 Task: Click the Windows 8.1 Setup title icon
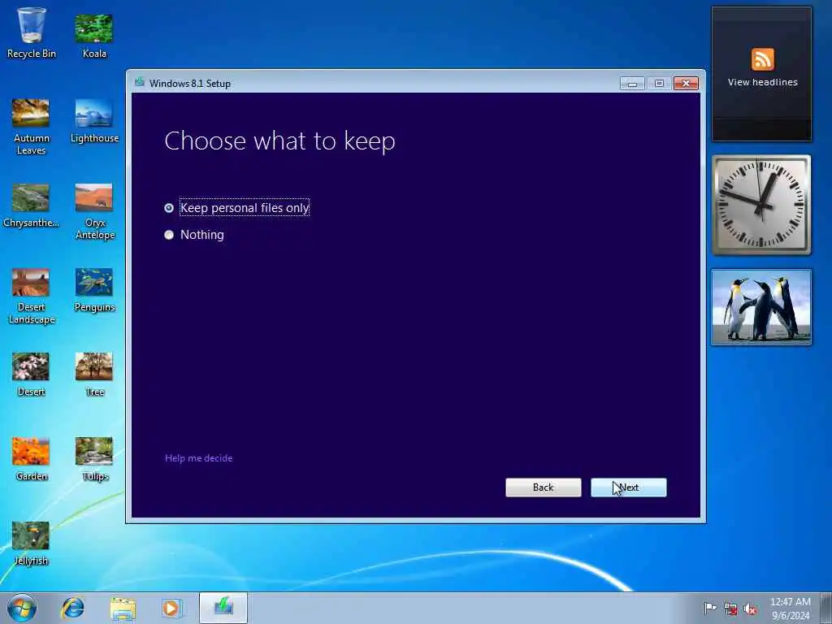(140, 82)
